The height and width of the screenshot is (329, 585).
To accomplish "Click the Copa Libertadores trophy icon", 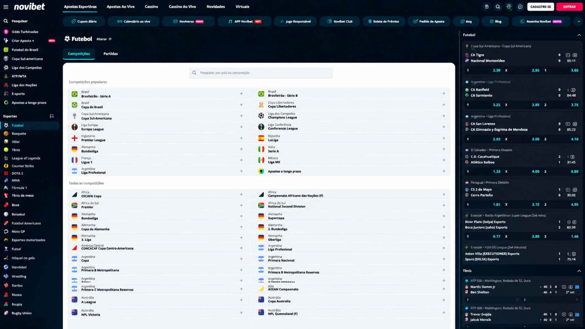I will pos(261,105).
